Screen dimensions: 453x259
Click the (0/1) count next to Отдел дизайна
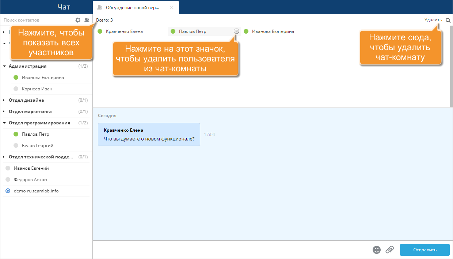click(x=83, y=100)
